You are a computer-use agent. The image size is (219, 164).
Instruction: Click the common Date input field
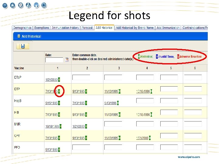coord(54,60)
